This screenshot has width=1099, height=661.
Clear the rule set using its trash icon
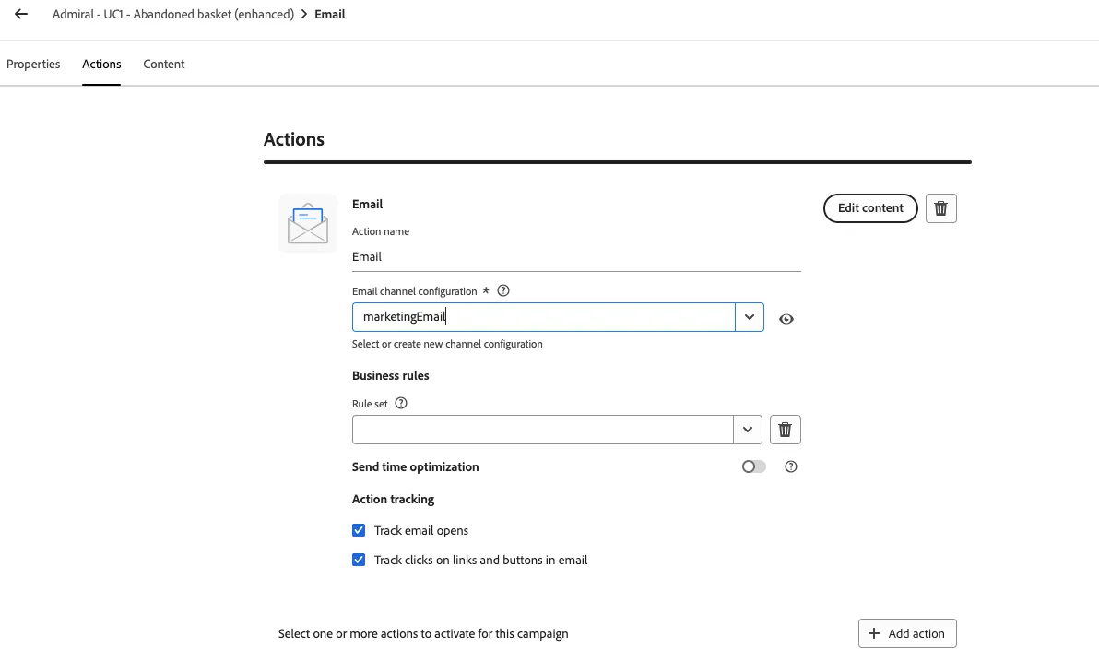click(785, 430)
